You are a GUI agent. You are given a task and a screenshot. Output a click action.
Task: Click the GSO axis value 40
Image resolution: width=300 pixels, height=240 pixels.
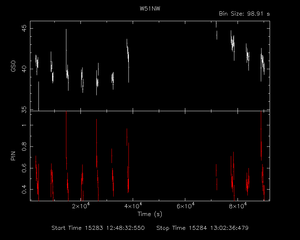(24, 69)
